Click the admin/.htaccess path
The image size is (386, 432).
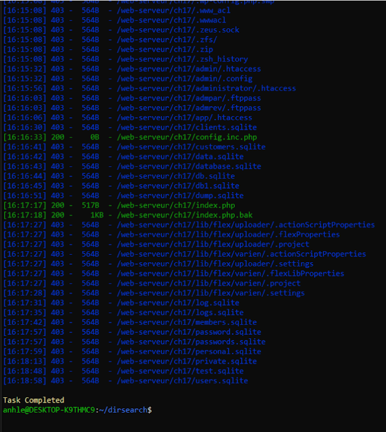click(189, 69)
